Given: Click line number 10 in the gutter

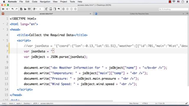Looking at the screenshot, I should (x=6, y=68).
